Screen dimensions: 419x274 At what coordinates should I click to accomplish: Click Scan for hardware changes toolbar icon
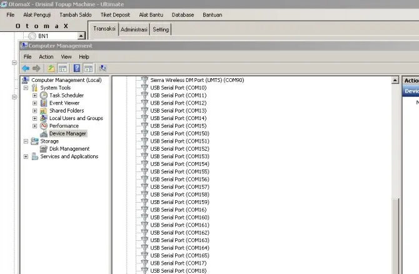(x=103, y=68)
